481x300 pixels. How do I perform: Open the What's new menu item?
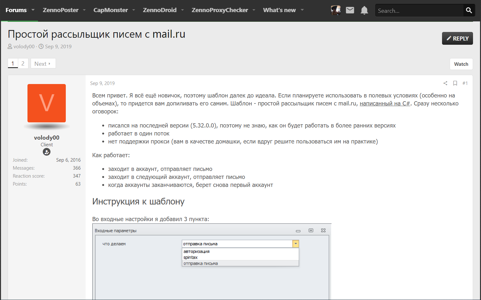pos(279,10)
